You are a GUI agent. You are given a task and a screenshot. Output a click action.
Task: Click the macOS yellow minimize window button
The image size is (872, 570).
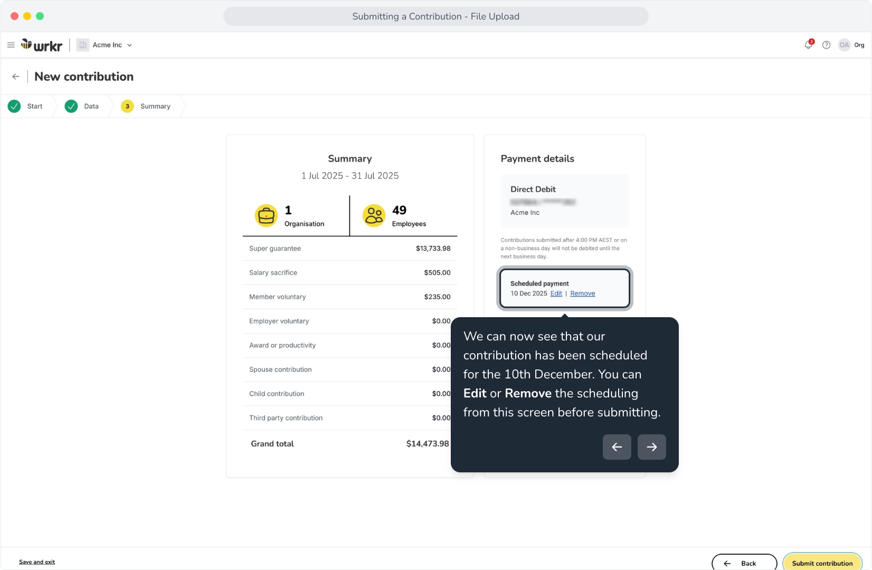(x=27, y=16)
